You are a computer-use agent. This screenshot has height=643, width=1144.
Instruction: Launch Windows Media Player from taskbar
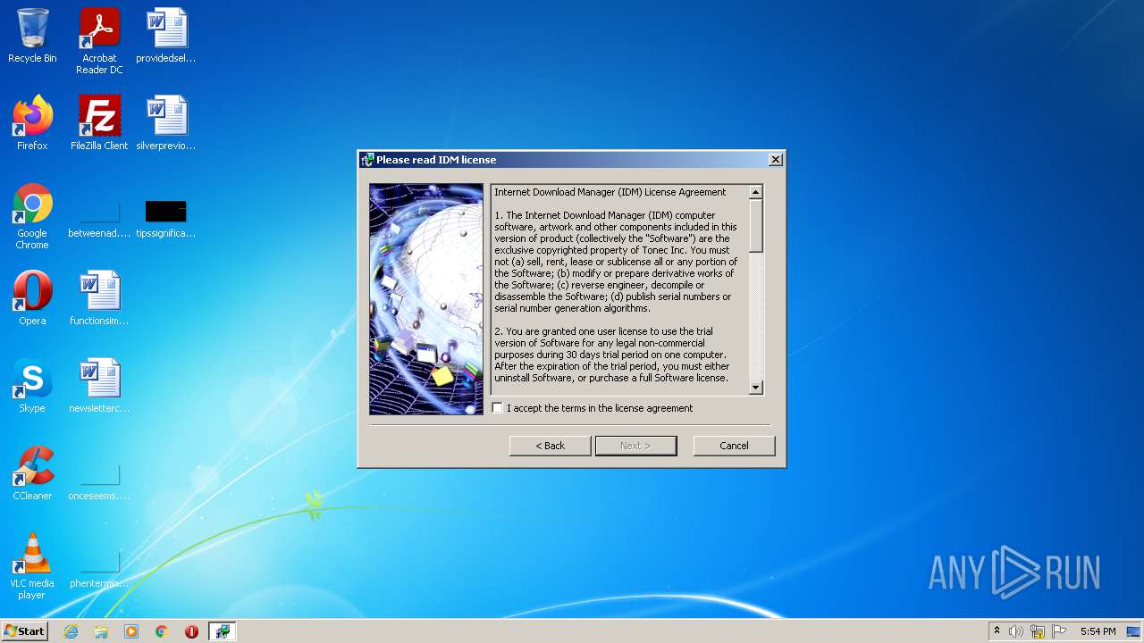click(131, 631)
